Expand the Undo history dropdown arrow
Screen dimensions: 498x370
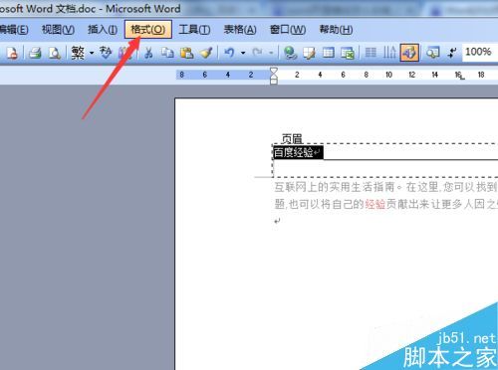click(x=243, y=53)
